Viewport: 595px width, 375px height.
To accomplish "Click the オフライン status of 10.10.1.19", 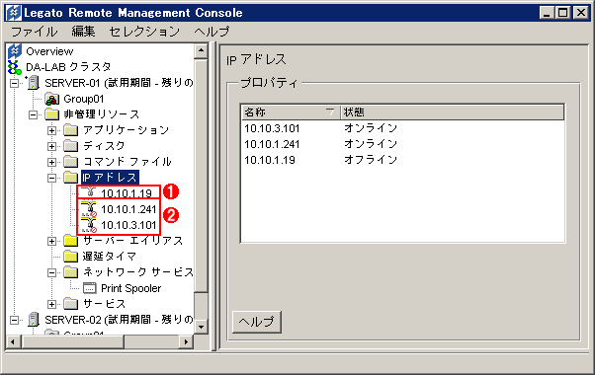I will click(371, 160).
